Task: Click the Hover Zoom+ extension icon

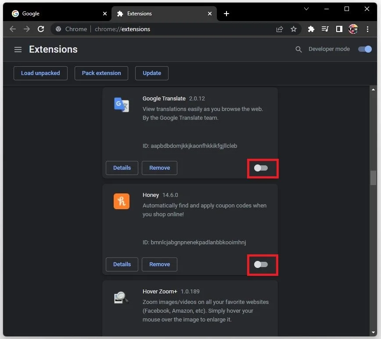Action: tap(121, 297)
